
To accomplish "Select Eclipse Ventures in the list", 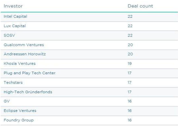I will (x=16, y=111).
